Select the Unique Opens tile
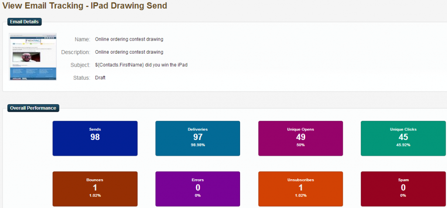 [x=300, y=138]
